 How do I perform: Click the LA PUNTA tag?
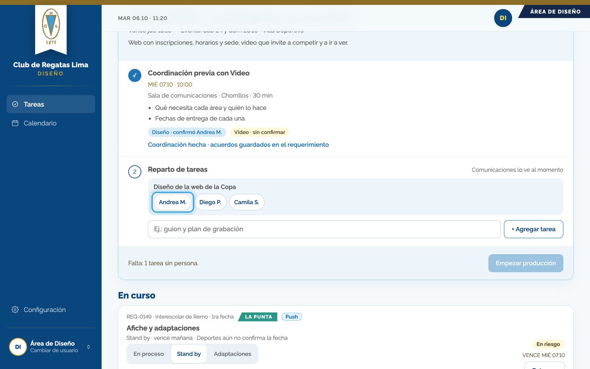(x=258, y=317)
